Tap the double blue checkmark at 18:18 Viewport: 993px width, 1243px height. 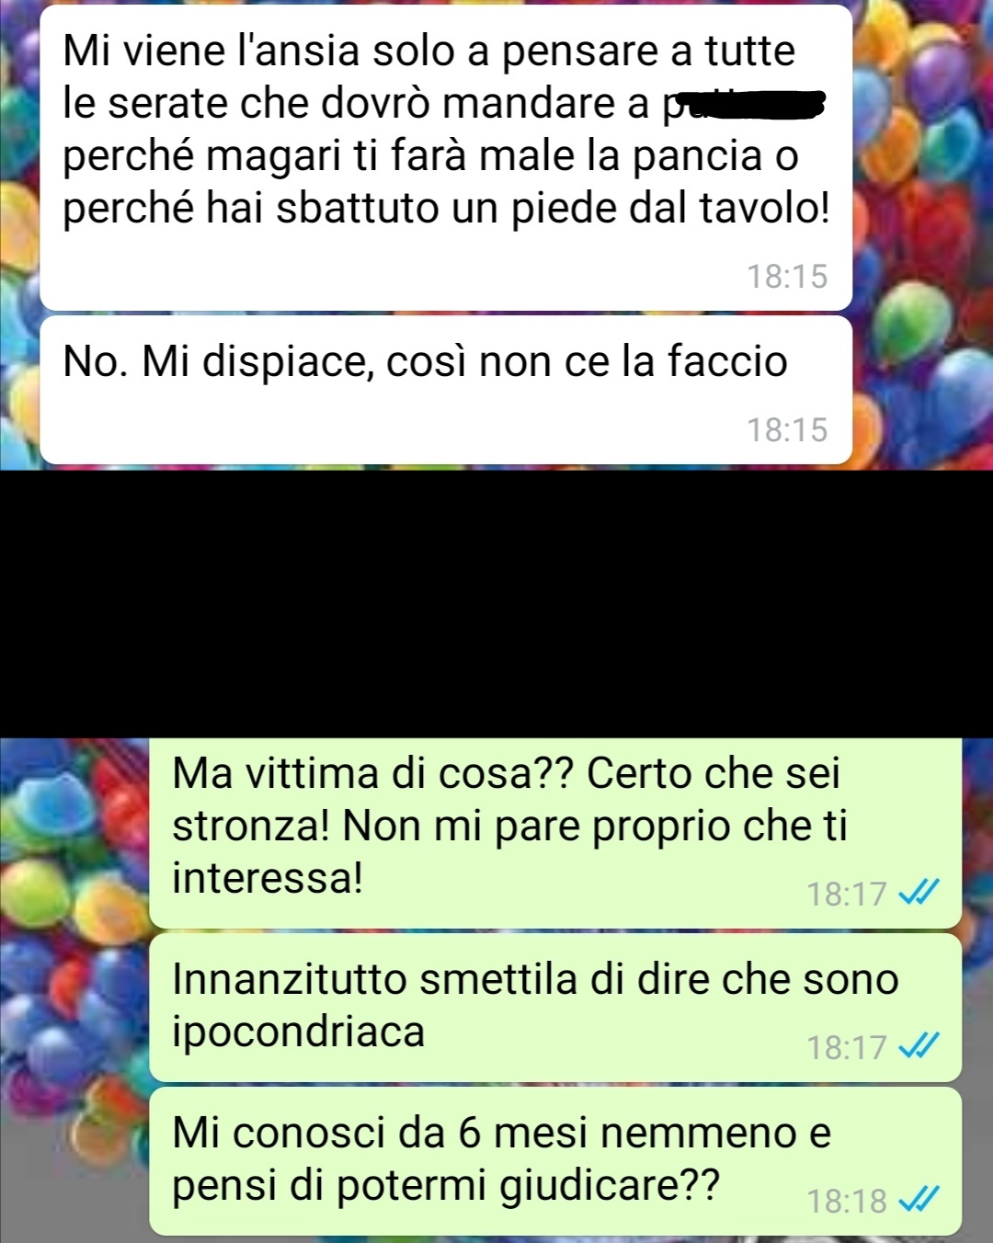click(x=919, y=1199)
